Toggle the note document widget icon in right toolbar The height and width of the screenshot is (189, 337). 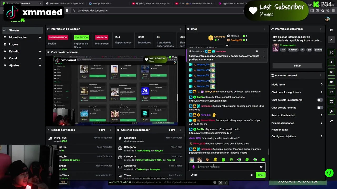tap(331, 72)
